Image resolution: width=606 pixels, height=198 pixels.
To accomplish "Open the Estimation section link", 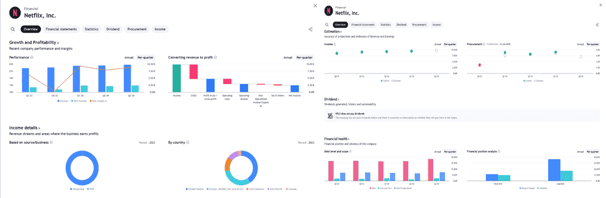I will coord(333,31).
